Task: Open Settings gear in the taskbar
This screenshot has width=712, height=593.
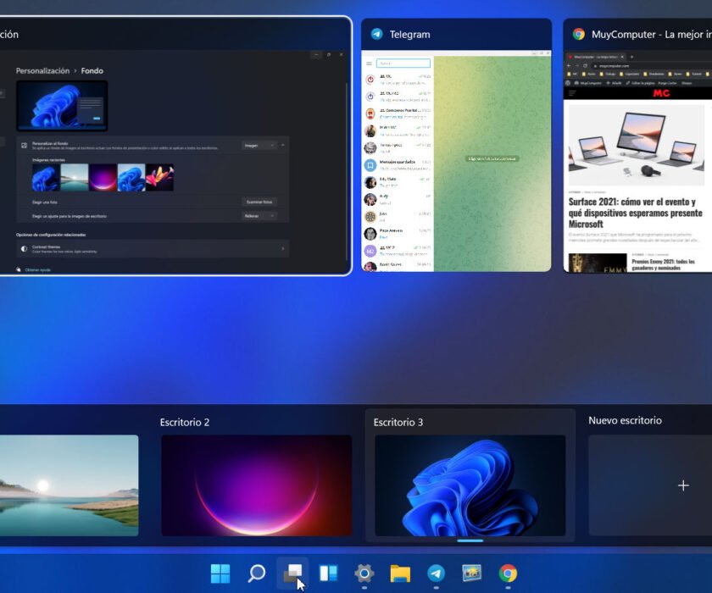Action: pos(364,574)
